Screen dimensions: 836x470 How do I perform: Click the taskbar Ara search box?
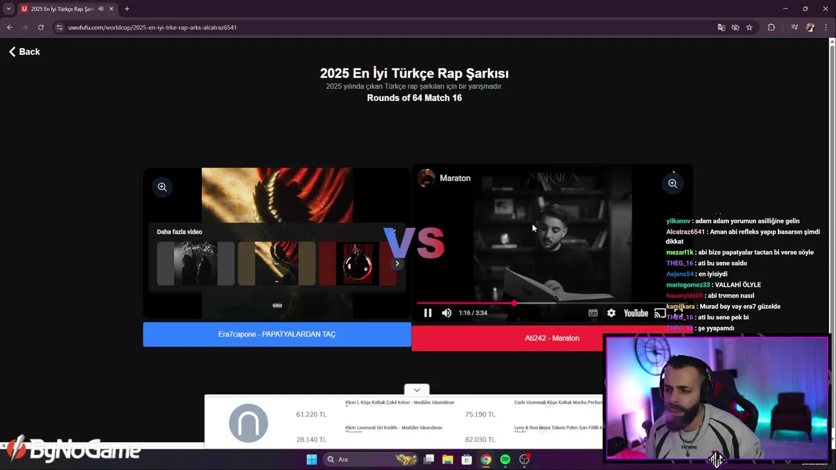coord(372,460)
